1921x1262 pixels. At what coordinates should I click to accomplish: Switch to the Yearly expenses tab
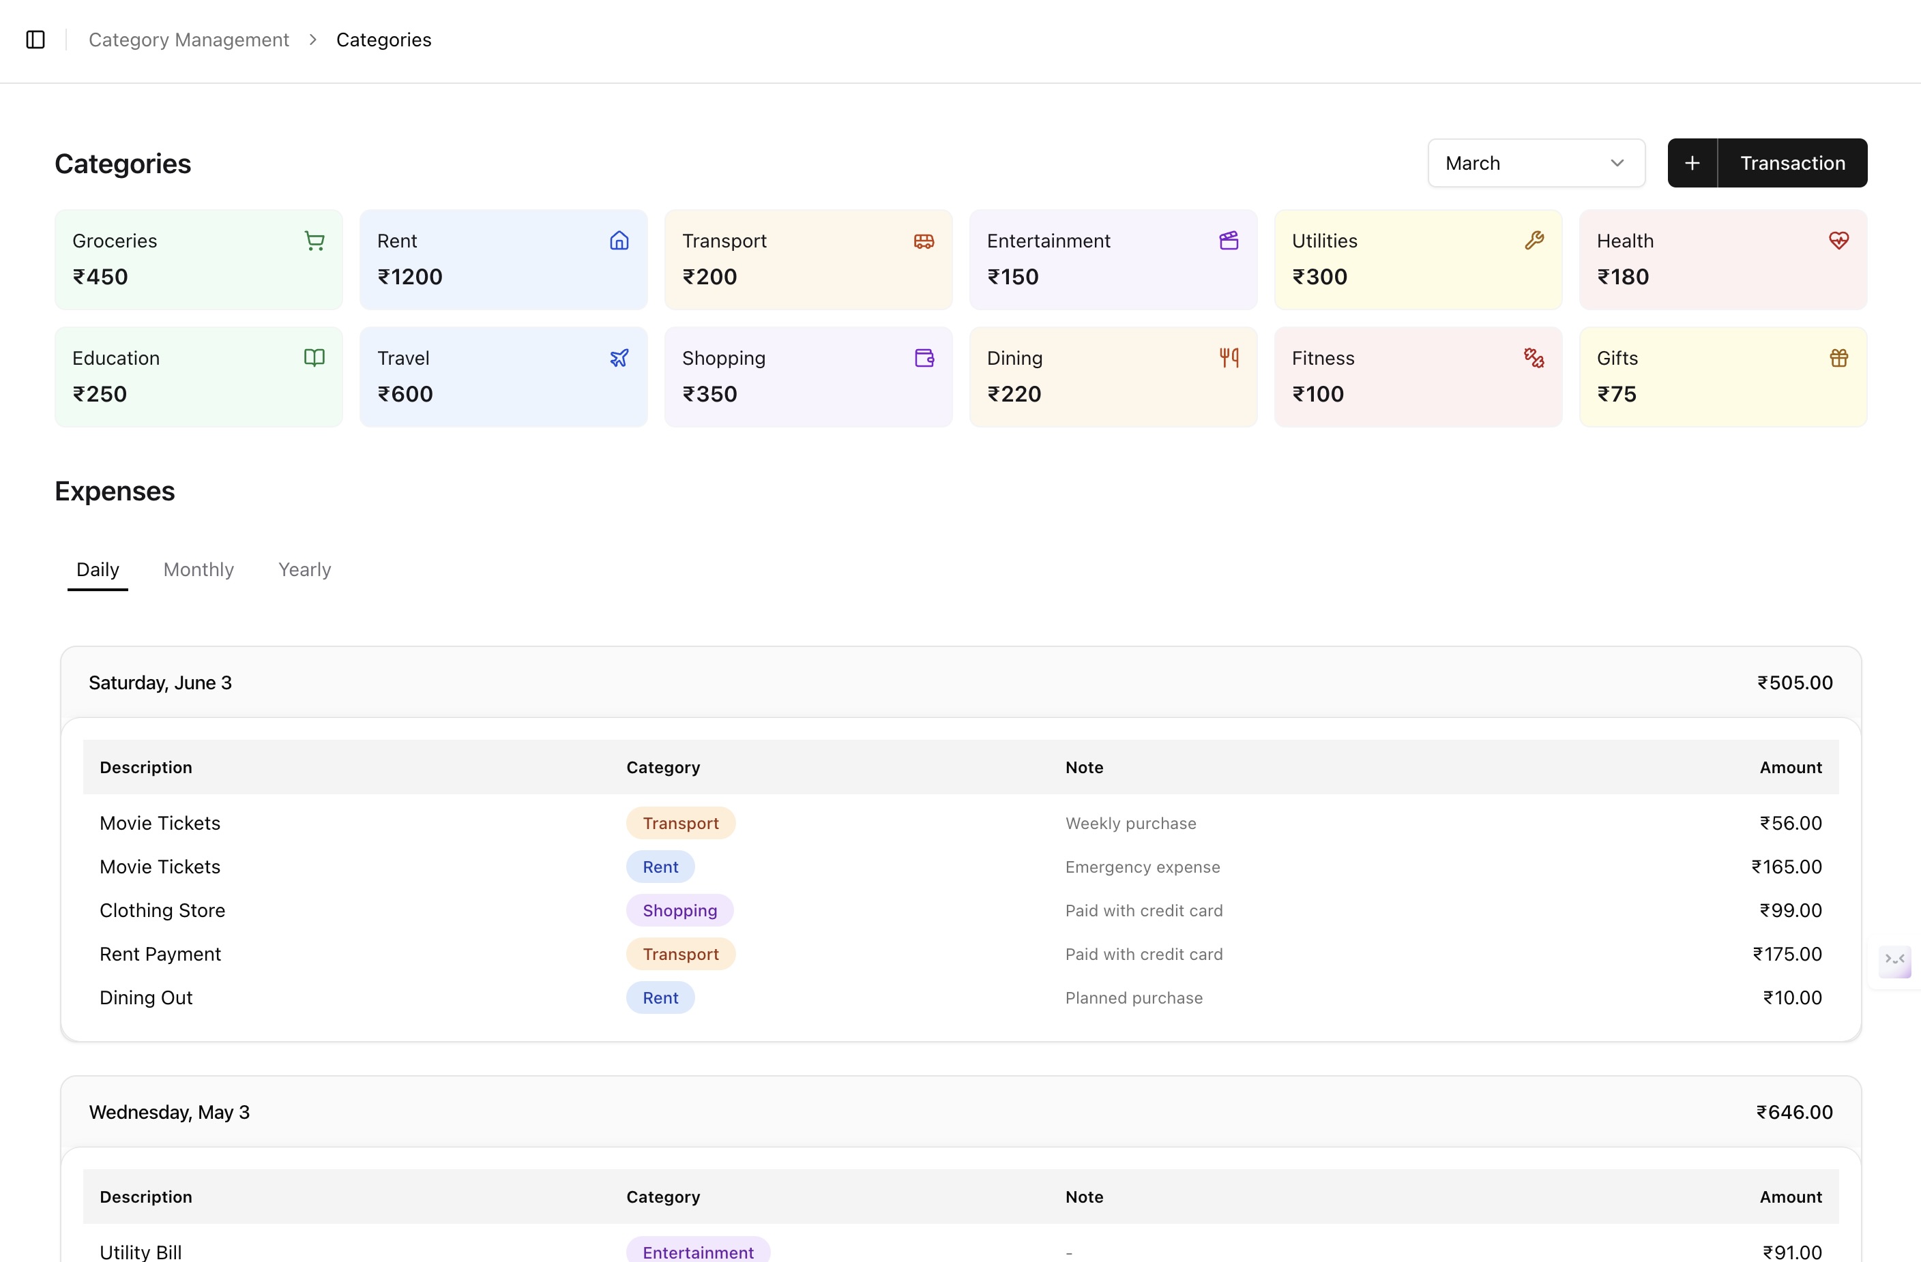(x=304, y=569)
